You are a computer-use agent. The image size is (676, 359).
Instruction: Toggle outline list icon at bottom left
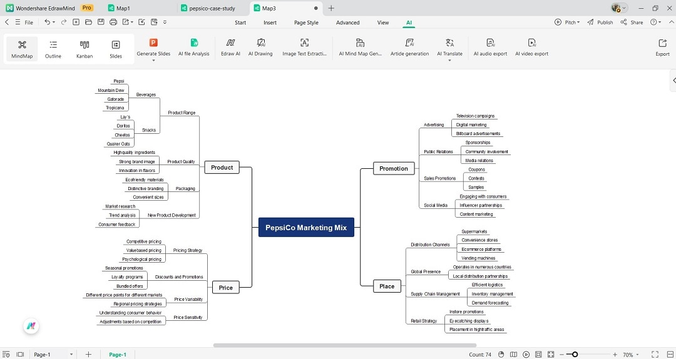click(6, 354)
